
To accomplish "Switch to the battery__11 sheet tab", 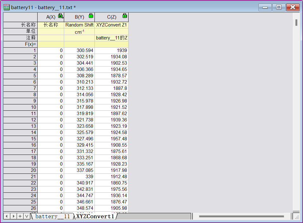I will coord(52,216).
